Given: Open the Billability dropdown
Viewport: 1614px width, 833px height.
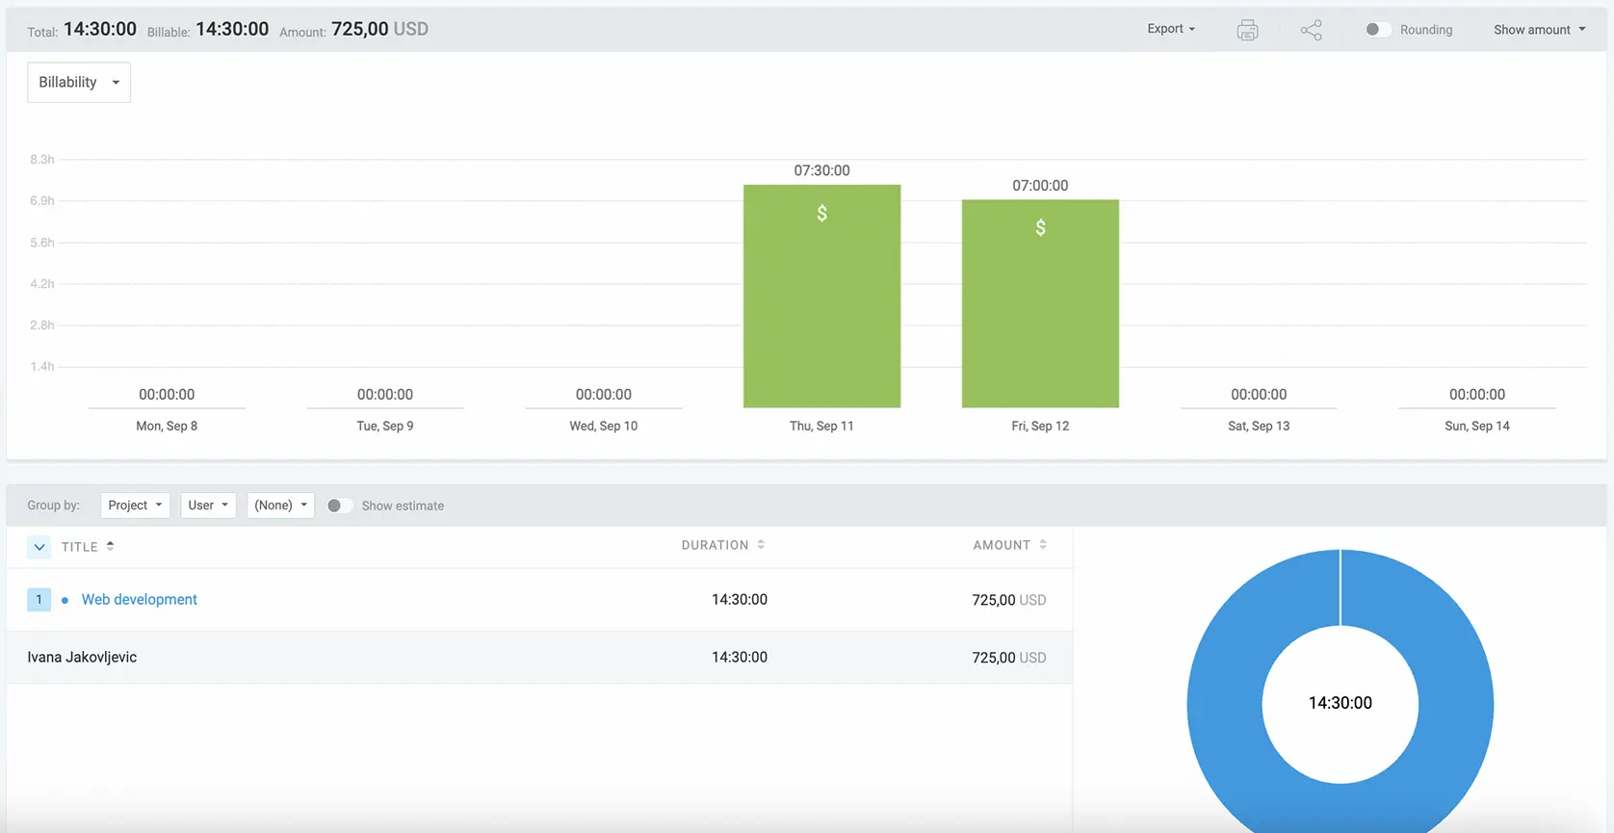Looking at the screenshot, I should coord(79,83).
